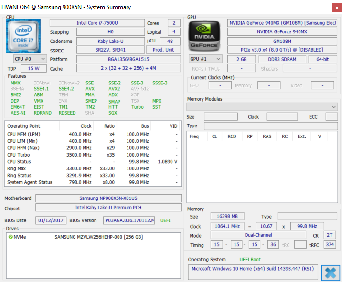Click the Prod. Unit field
This screenshot has height=282, width=342.
163,50
